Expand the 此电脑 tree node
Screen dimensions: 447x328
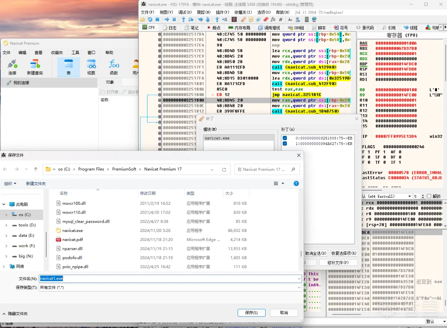(x=4, y=204)
